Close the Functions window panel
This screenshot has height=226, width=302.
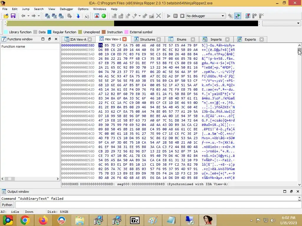tap(56, 39)
